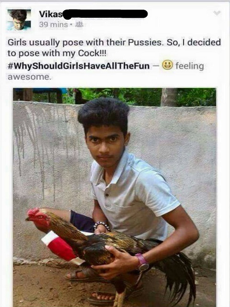Click the red and white bandage on rooster
The width and height of the screenshot is (230, 307).
coord(61,248)
